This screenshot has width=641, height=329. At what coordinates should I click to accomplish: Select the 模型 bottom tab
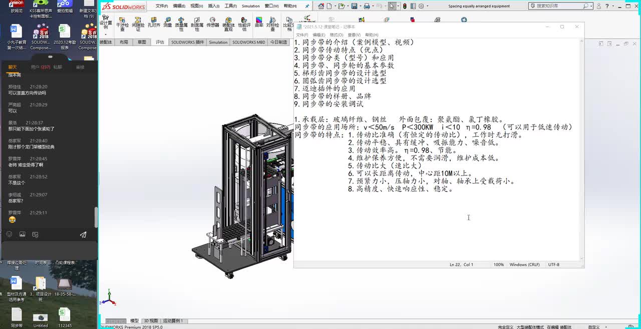coord(135,321)
